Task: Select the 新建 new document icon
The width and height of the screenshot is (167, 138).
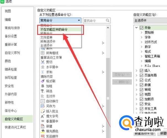Action: click(x=43, y=126)
